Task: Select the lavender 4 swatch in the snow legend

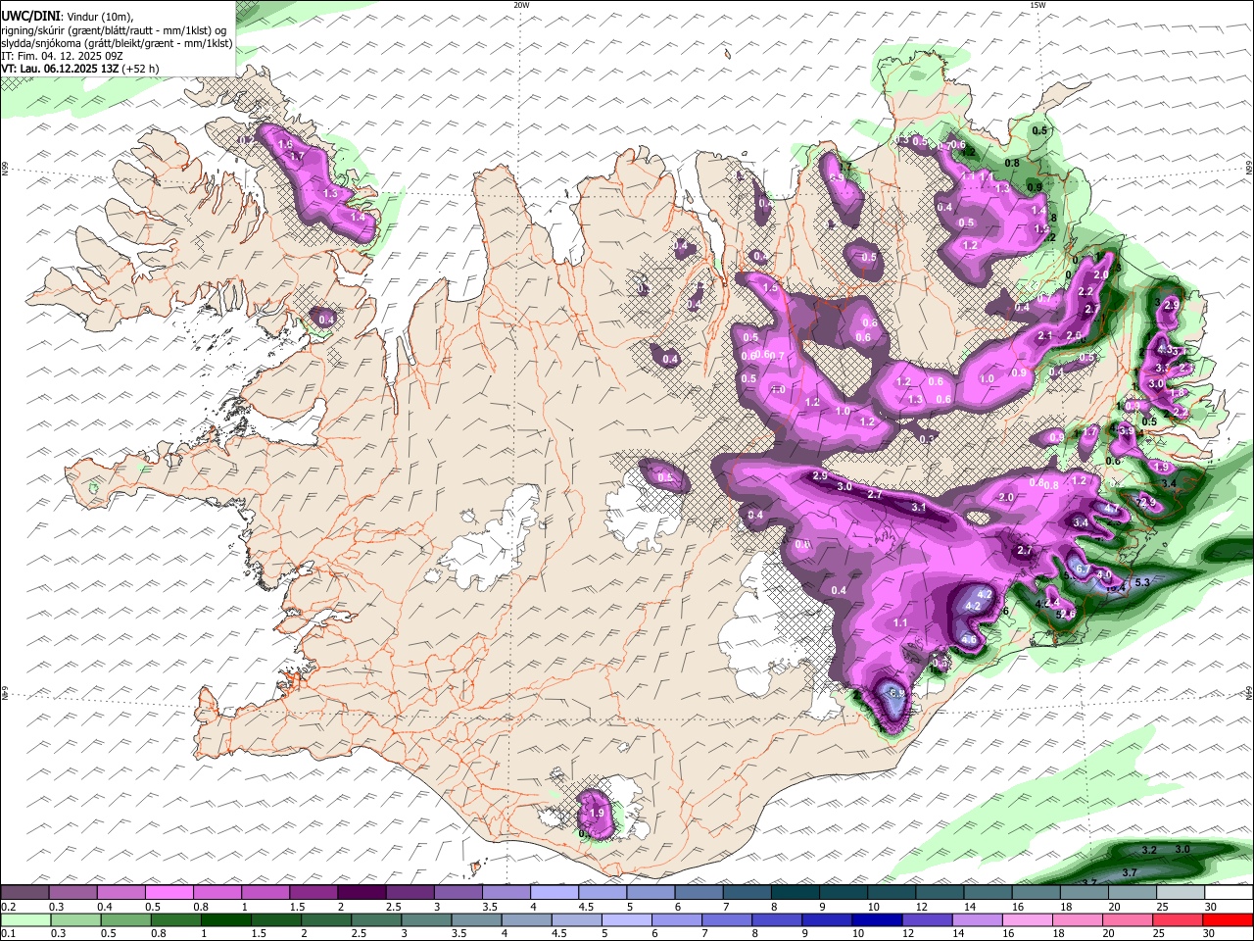Action: (x=555, y=893)
